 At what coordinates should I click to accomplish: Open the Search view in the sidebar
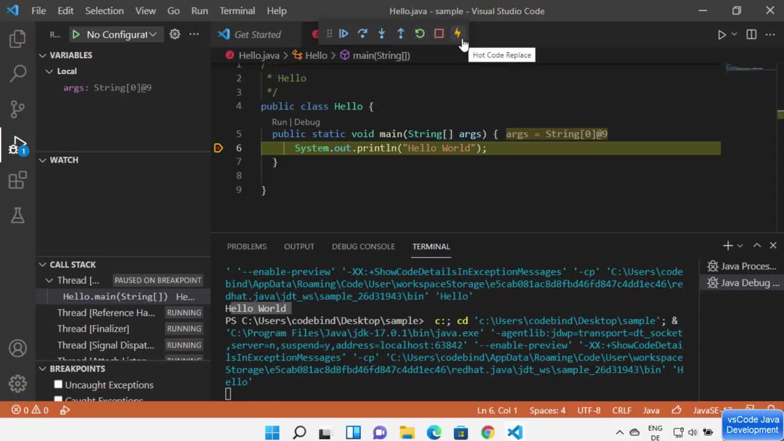[x=17, y=72]
